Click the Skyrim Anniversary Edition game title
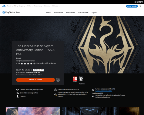Viewport: 144px width, 115px height. (x=35, y=50)
